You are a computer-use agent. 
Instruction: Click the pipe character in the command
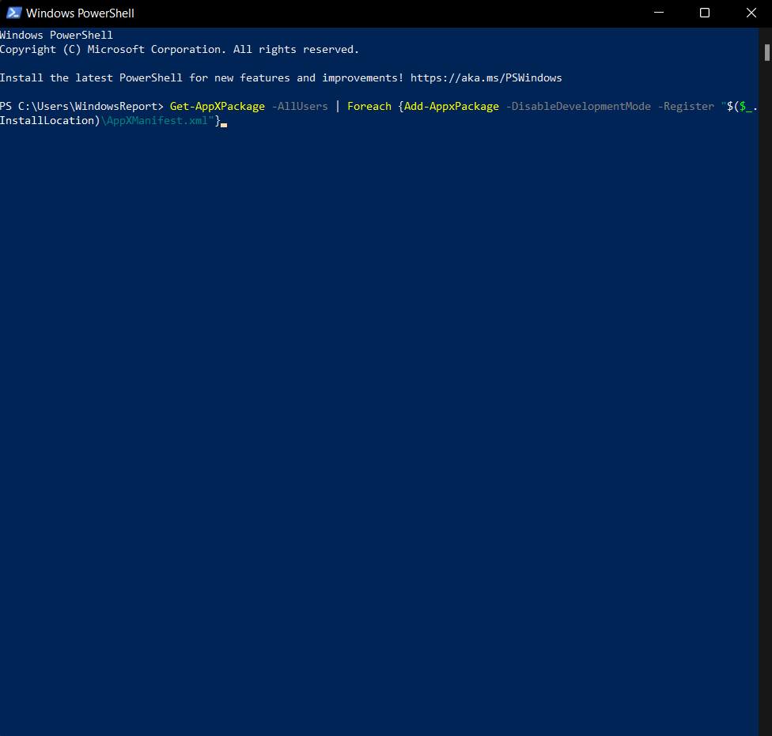(x=338, y=106)
